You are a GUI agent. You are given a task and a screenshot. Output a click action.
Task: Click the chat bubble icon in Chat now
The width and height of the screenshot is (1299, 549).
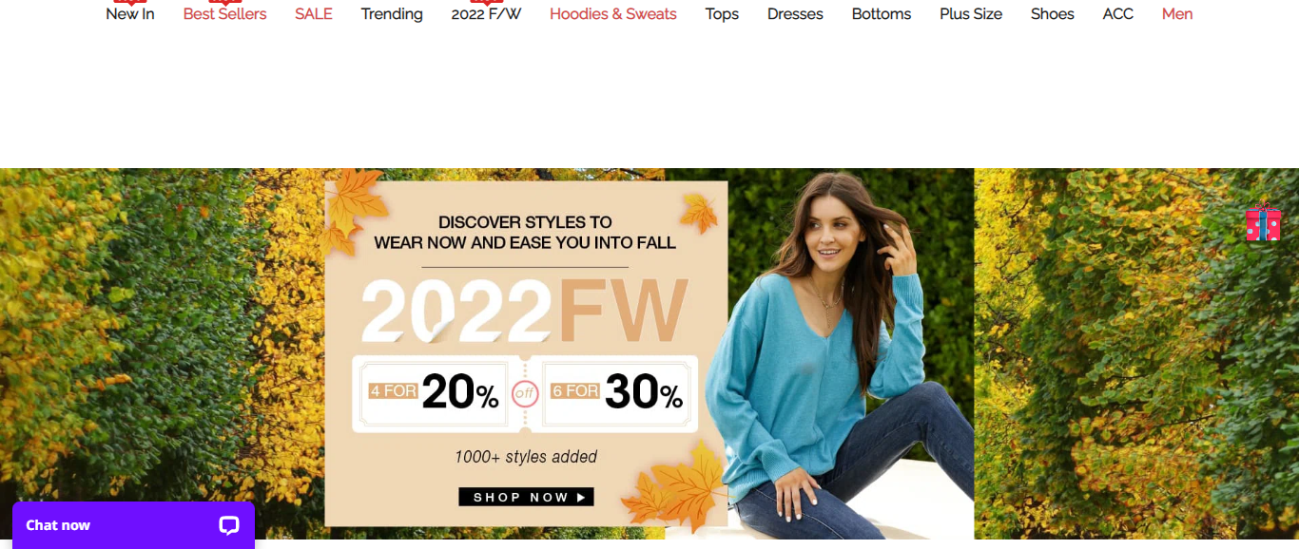tap(229, 525)
